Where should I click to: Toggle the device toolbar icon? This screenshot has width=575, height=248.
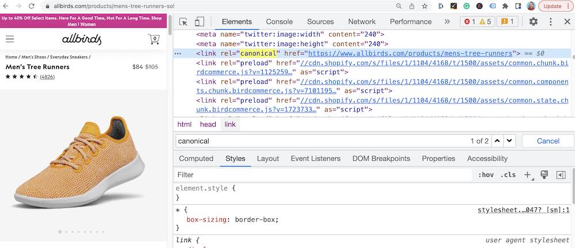tap(199, 22)
